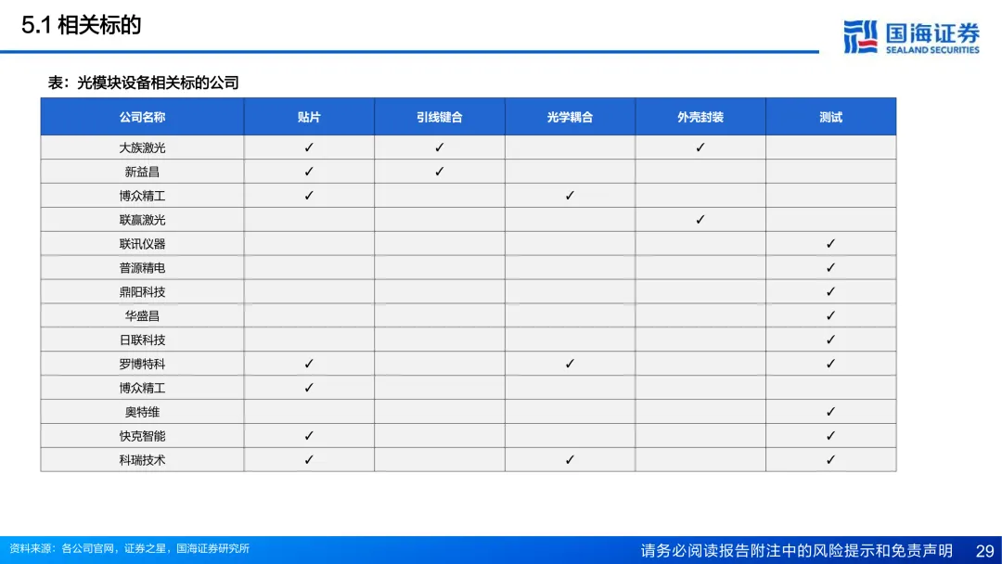This screenshot has height=564, width=1002.
Task: Select 日联科技 checkmark under 测试
Action: 830,340
